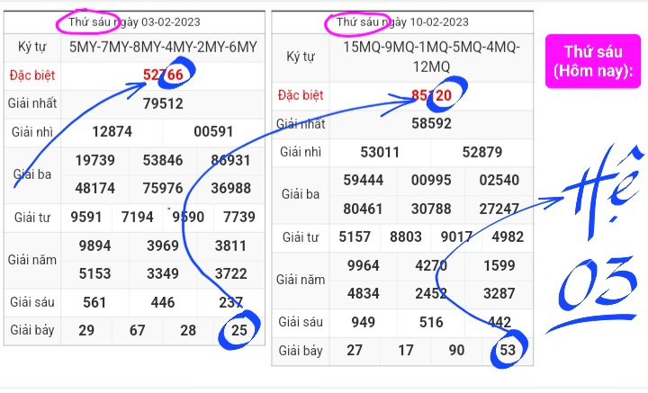This screenshot has width=648, height=393.
Task: Select fourth prize number 7194
Action: [138, 217]
